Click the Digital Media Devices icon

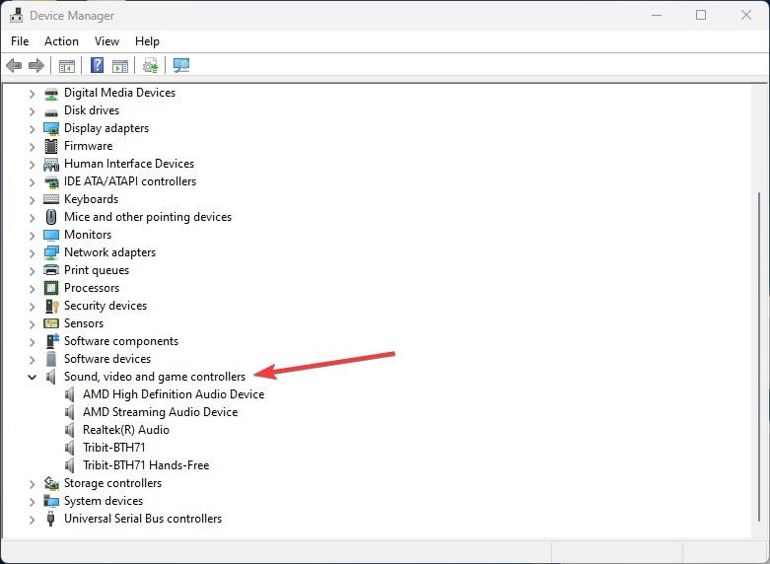(51, 93)
